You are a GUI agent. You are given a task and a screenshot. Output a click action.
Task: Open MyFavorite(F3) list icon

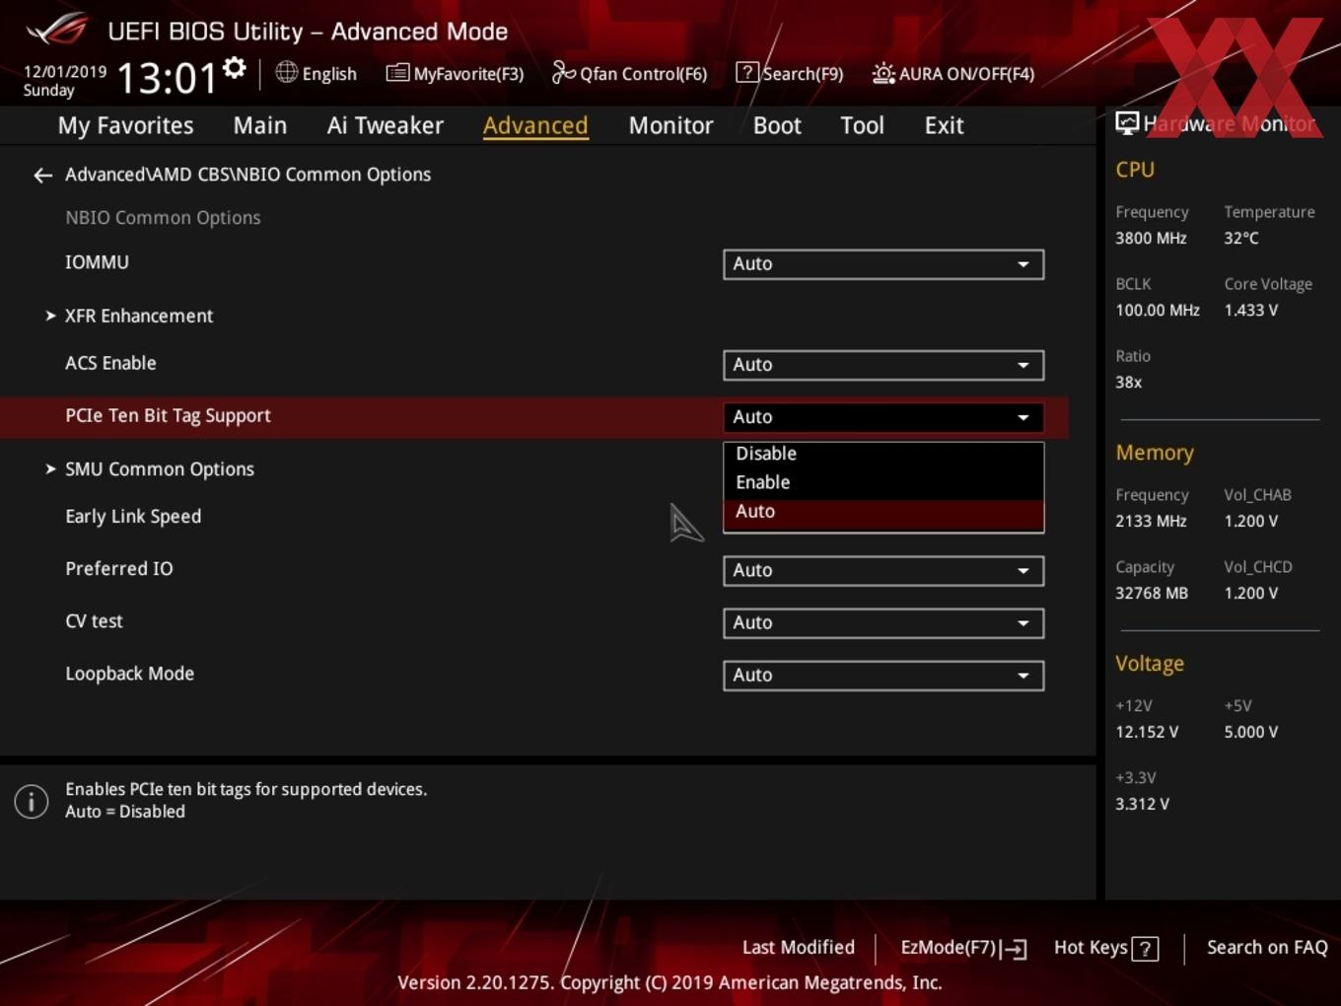tap(397, 73)
